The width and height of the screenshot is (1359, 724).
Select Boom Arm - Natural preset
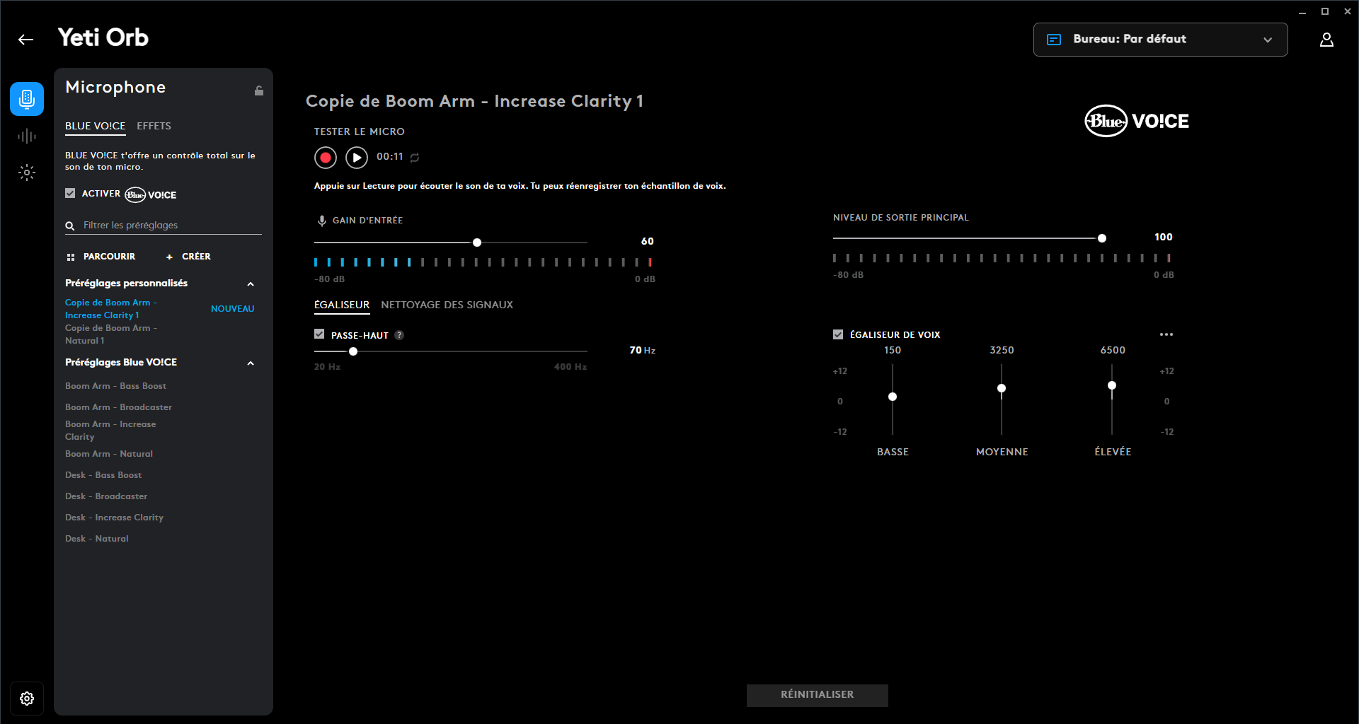click(109, 454)
